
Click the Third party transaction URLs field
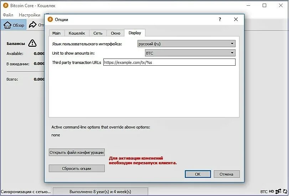click(x=169, y=62)
